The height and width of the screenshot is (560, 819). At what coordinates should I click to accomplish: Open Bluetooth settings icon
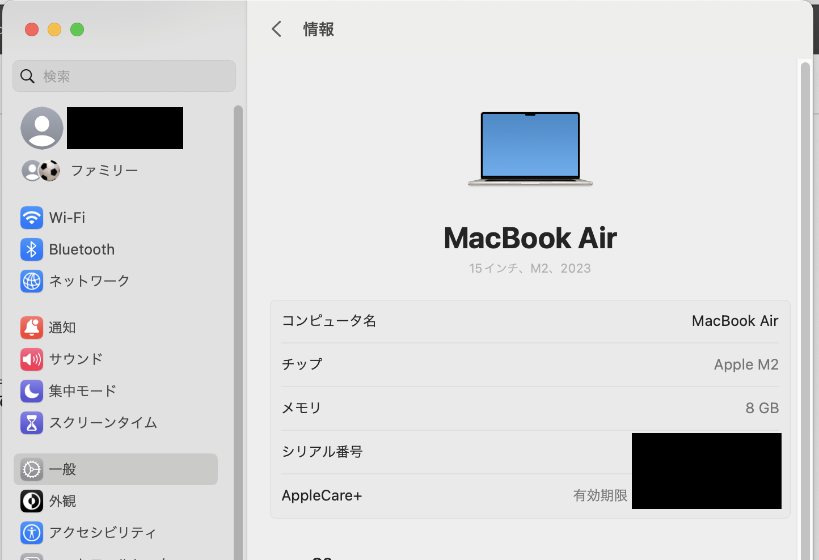pyautogui.click(x=32, y=249)
